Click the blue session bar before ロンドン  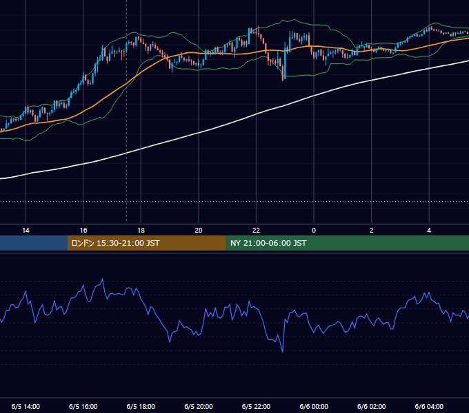pos(34,243)
